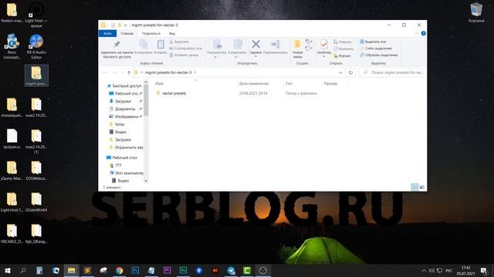The height and width of the screenshot is (277, 494).
Task: Switch to the Главная ribbon tab
Action: coord(127,34)
